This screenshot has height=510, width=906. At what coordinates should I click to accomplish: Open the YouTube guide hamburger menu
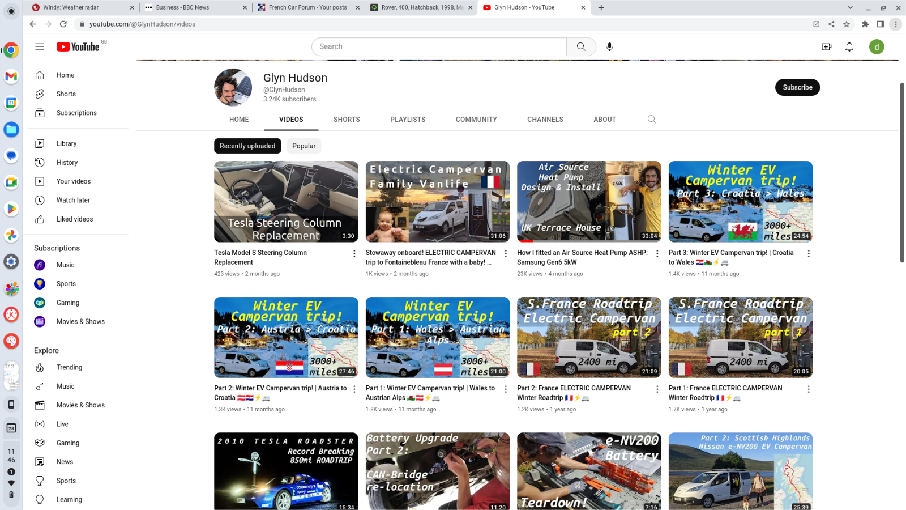click(x=40, y=46)
